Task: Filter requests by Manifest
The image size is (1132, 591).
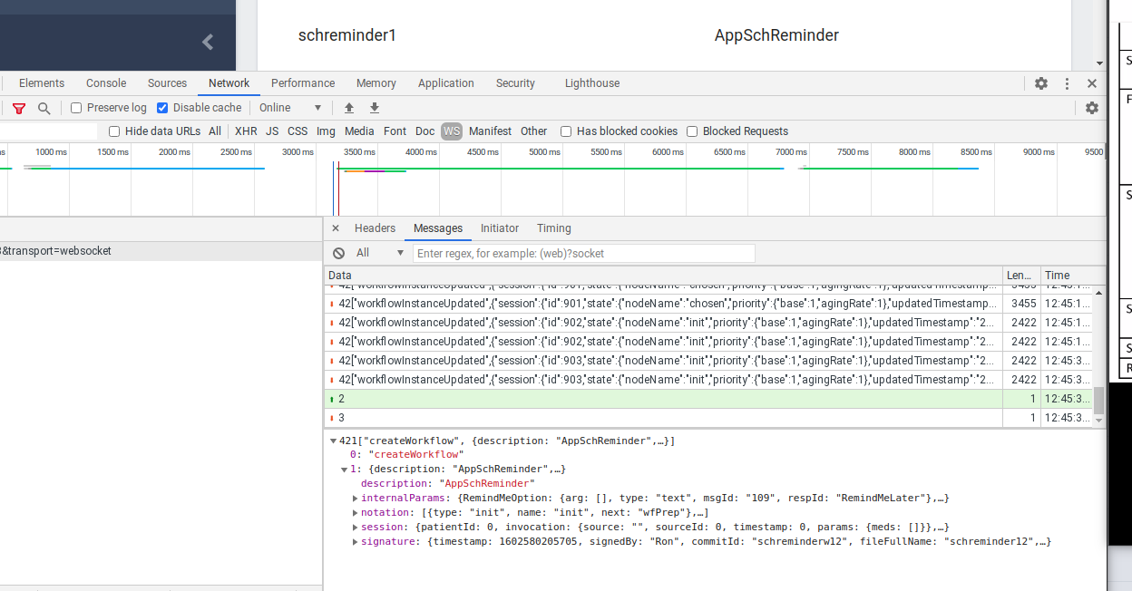Action: (490, 131)
